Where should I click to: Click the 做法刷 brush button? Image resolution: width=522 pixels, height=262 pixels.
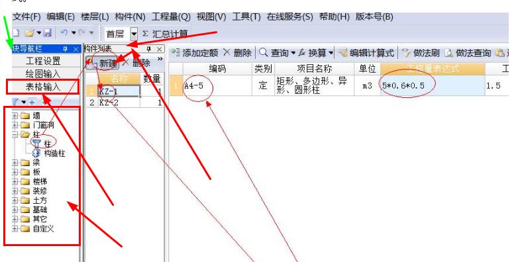pyautogui.click(x=421, y=52)
